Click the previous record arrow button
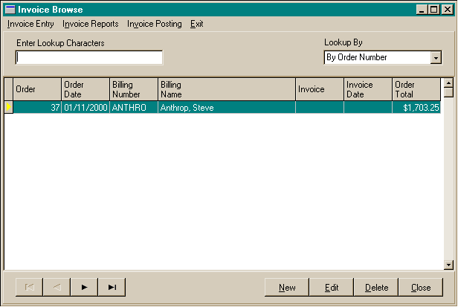This screenshot has height=307, width=458. point(57,287)
